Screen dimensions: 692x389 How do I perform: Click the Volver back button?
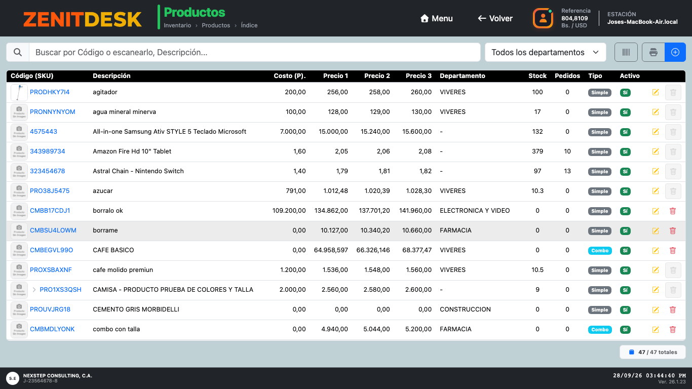pos(495,18)
